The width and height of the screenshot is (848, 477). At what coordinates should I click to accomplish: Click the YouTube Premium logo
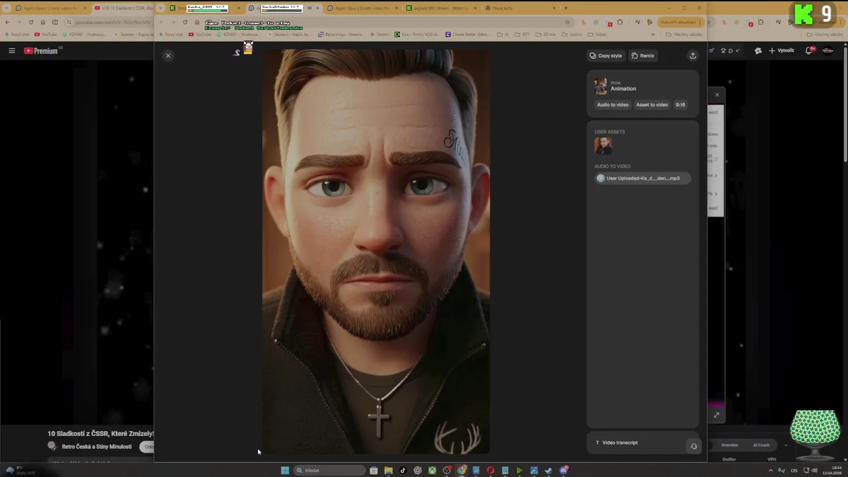click(x=42, y=50)
